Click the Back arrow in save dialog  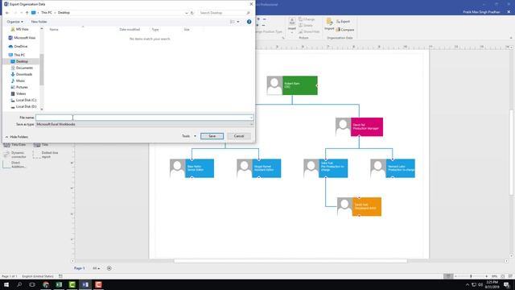click(x=7, y=13)
